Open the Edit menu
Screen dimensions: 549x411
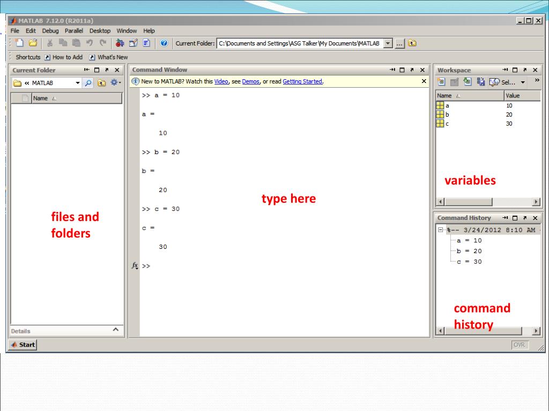(31, 31)
